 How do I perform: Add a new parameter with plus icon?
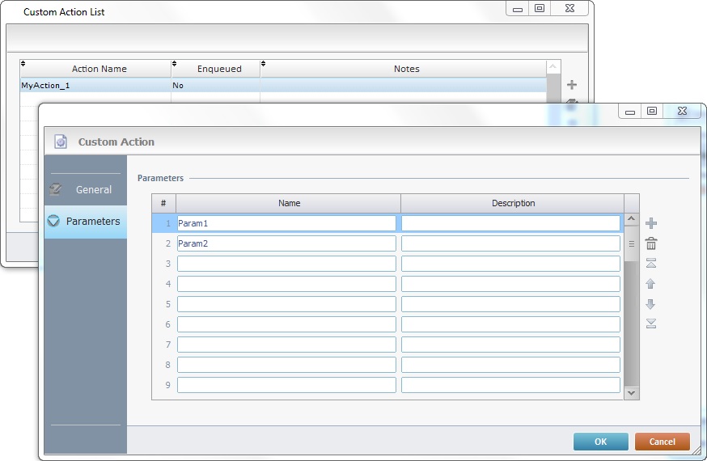coord(651,223)
